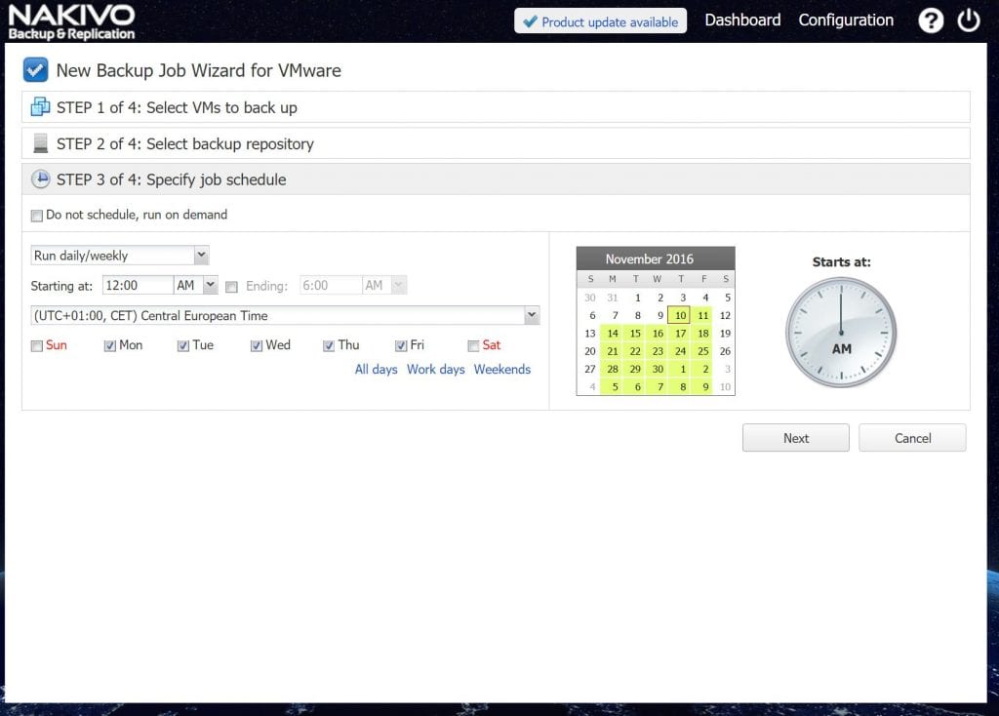Click the NAKIVO Backup & Replication logo
Image resolution: width=999 pixels, height=716 pixels.
pos(71,21)
